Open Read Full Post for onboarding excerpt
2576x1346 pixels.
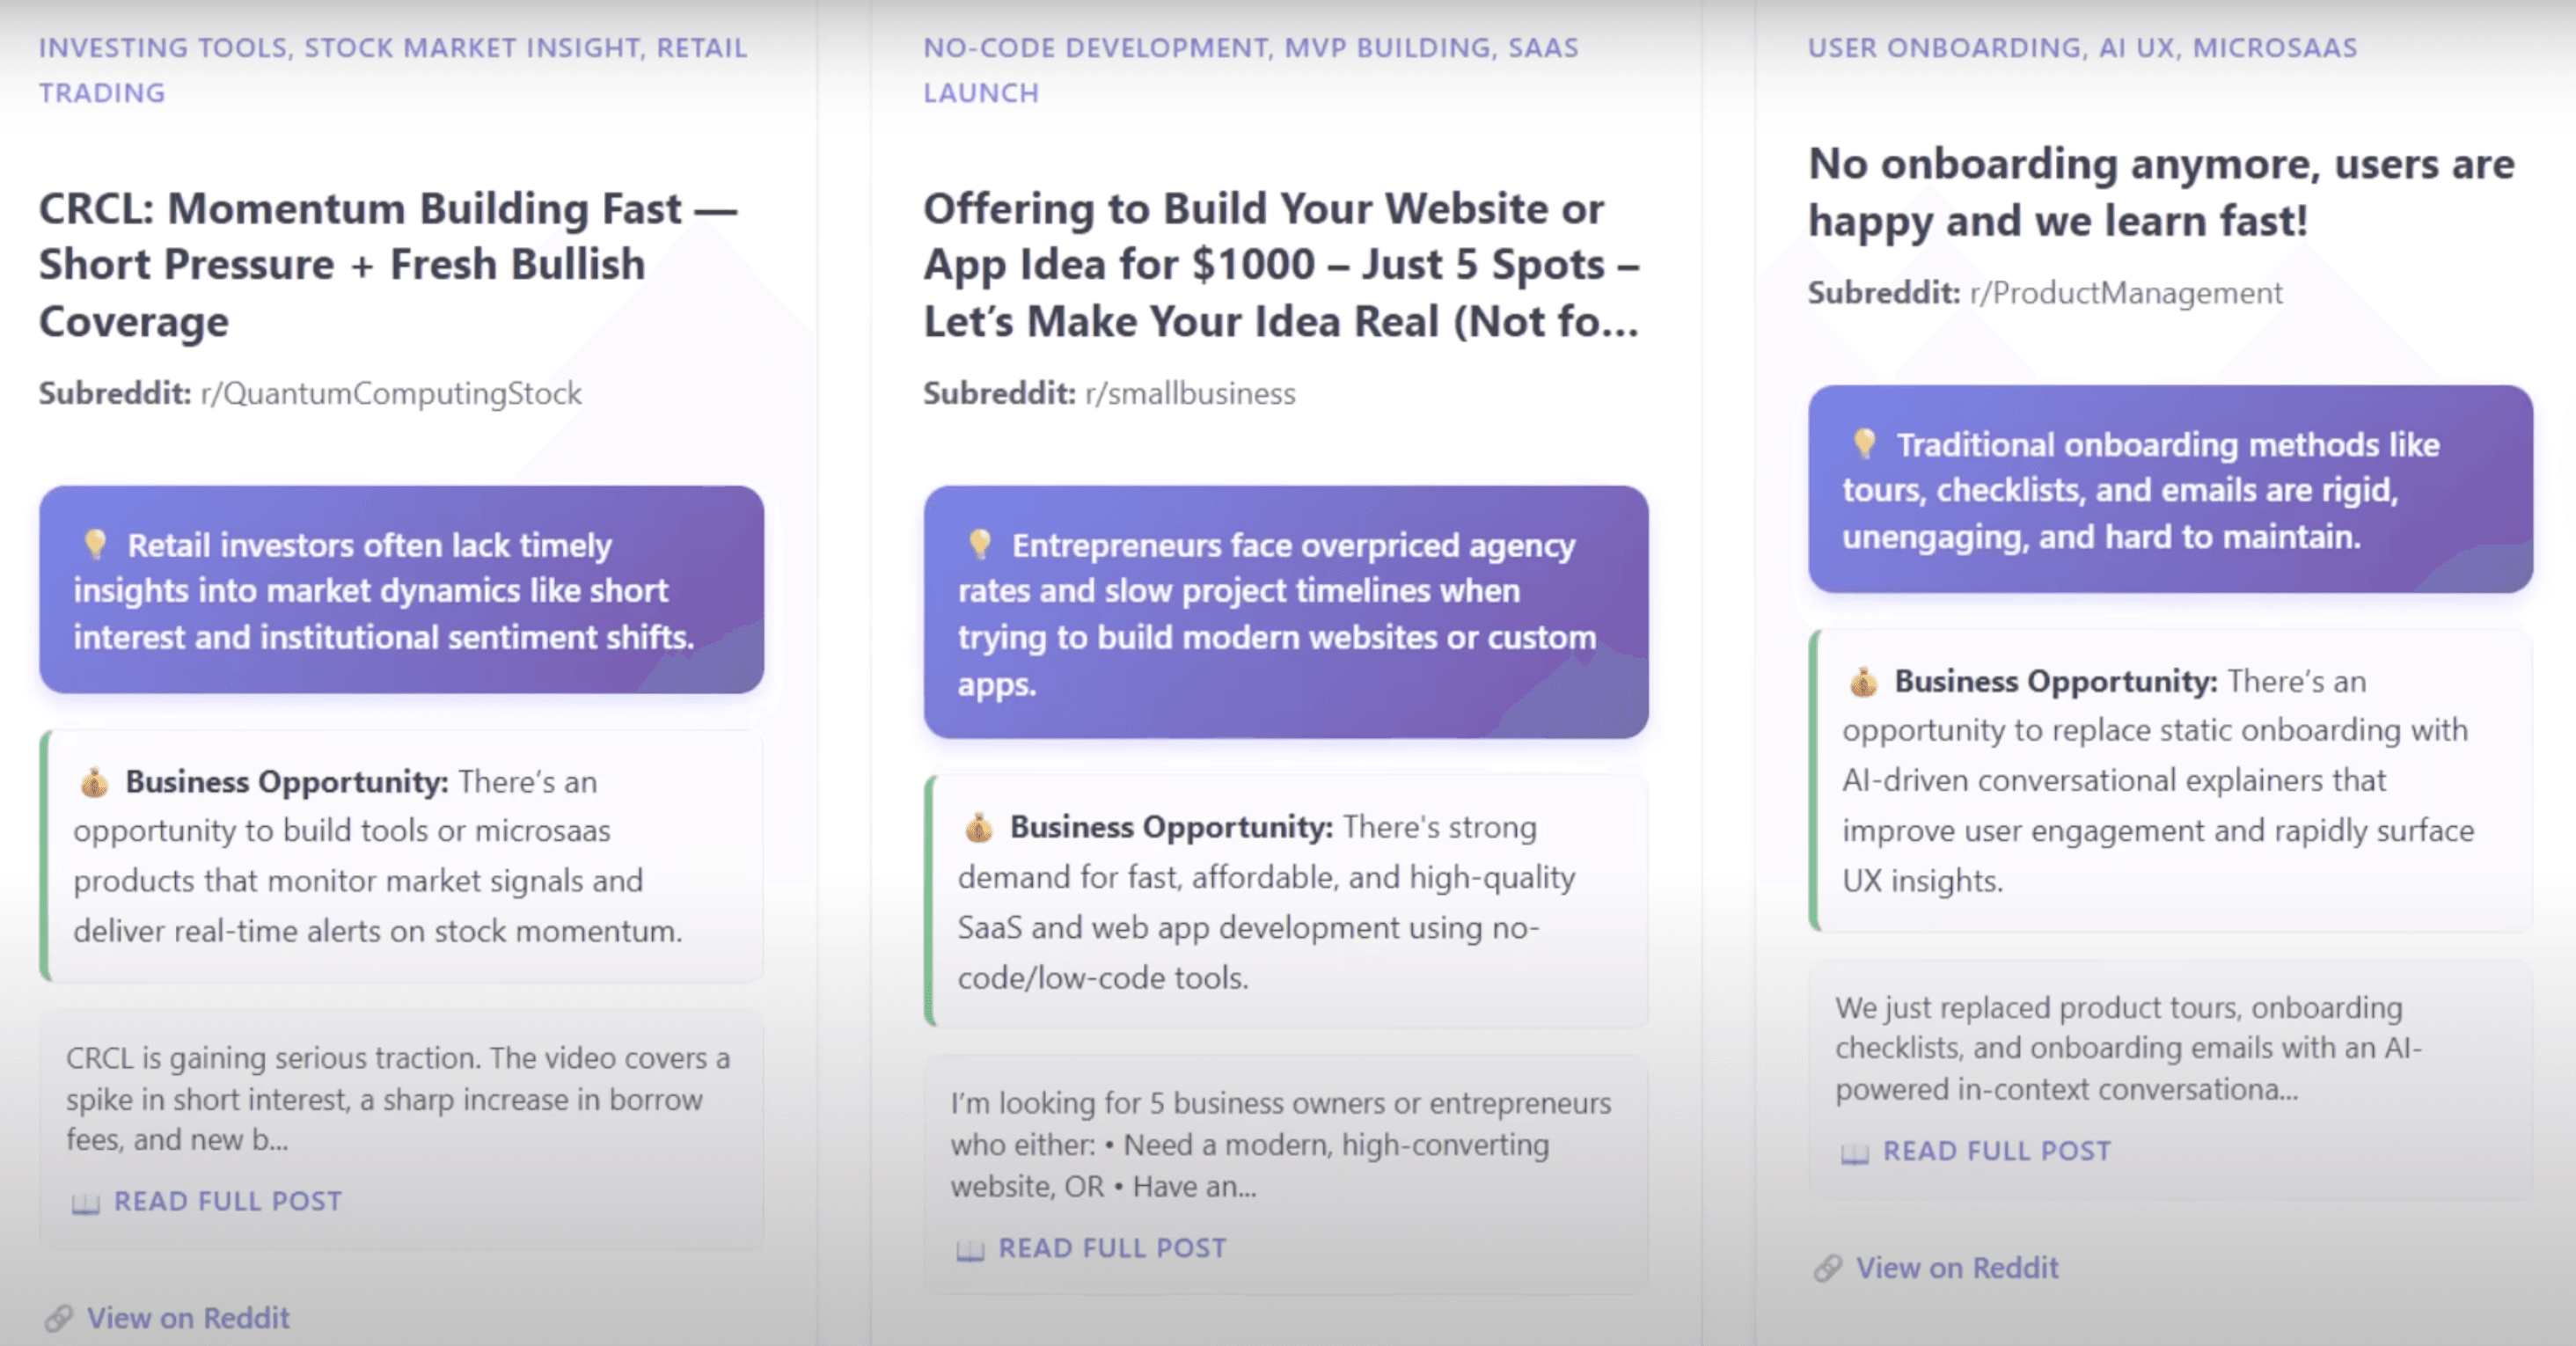click(1996, 1151)
